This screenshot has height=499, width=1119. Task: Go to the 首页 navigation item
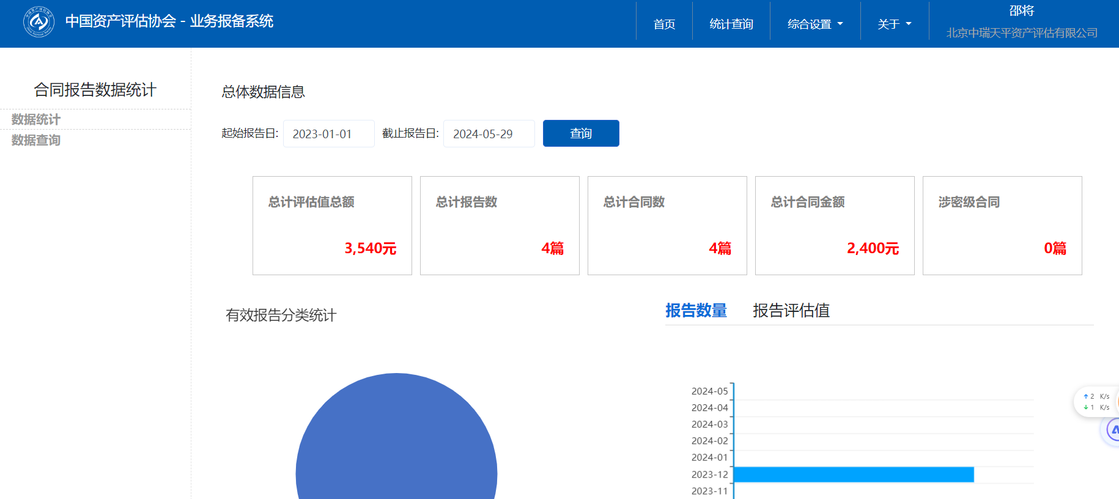[664, 24]
